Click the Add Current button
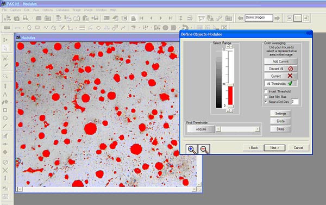This screenshot has height=205, width=326. [281, 61]
